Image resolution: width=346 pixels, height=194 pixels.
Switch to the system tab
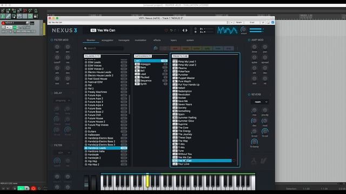click(x=190, y=40)
